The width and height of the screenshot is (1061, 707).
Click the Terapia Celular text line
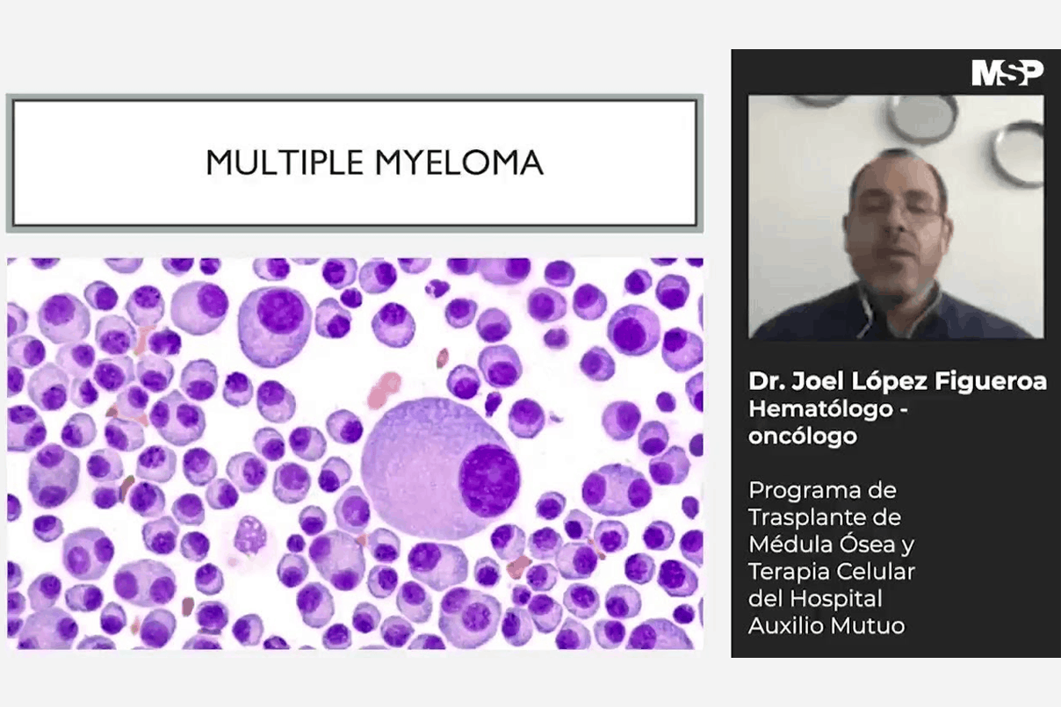click(832, 572)
